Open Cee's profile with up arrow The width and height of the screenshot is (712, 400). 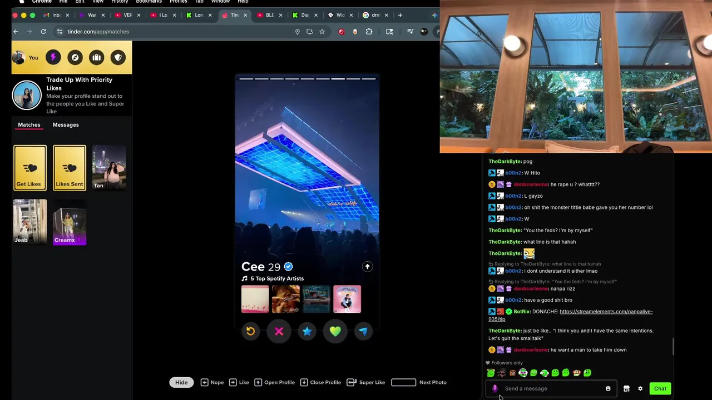pyautogui.click(x=367, y=267)
